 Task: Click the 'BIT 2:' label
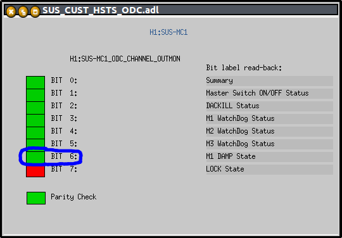64,106
